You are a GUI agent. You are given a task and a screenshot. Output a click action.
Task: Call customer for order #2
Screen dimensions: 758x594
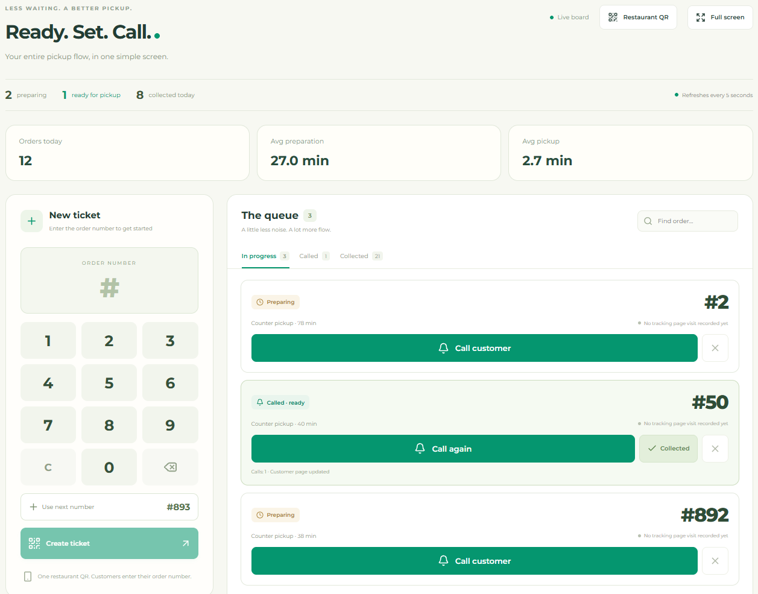tap(474, 348)
